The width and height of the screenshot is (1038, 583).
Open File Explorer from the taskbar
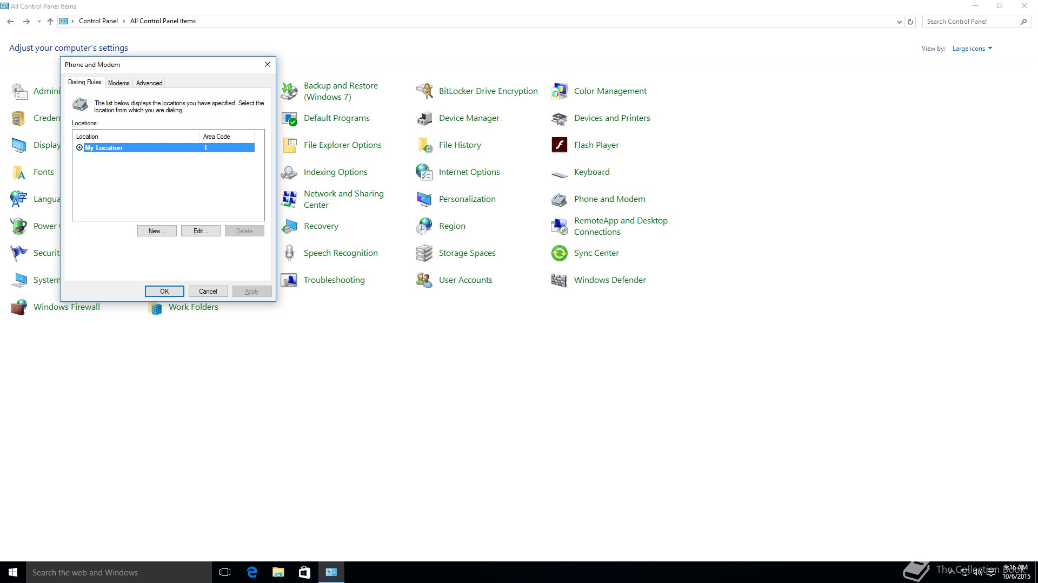(x=278, y=572)
